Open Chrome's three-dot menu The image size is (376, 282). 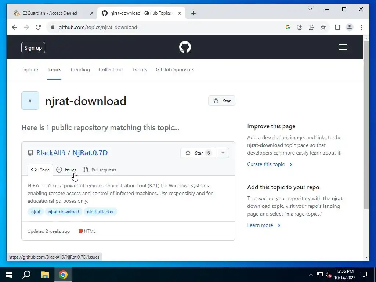361,27
